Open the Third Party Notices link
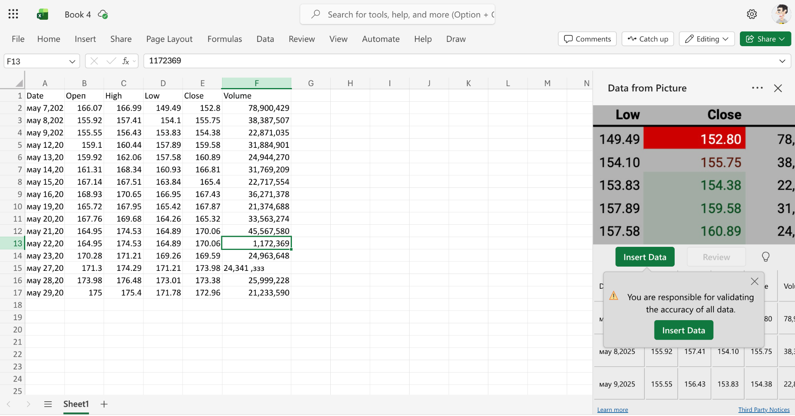The height and width of the screenshot is (416, 795). coord(764,409)
